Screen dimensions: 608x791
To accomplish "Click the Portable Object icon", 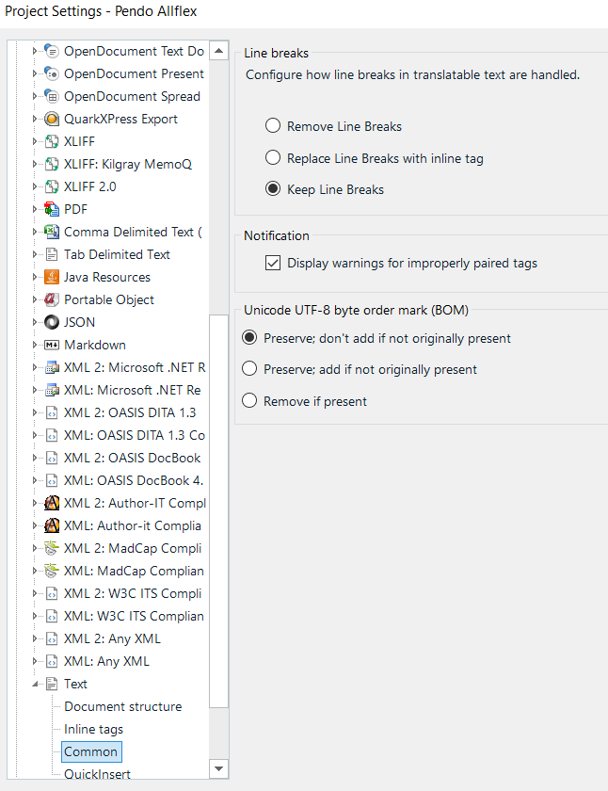I will [52, 299].
